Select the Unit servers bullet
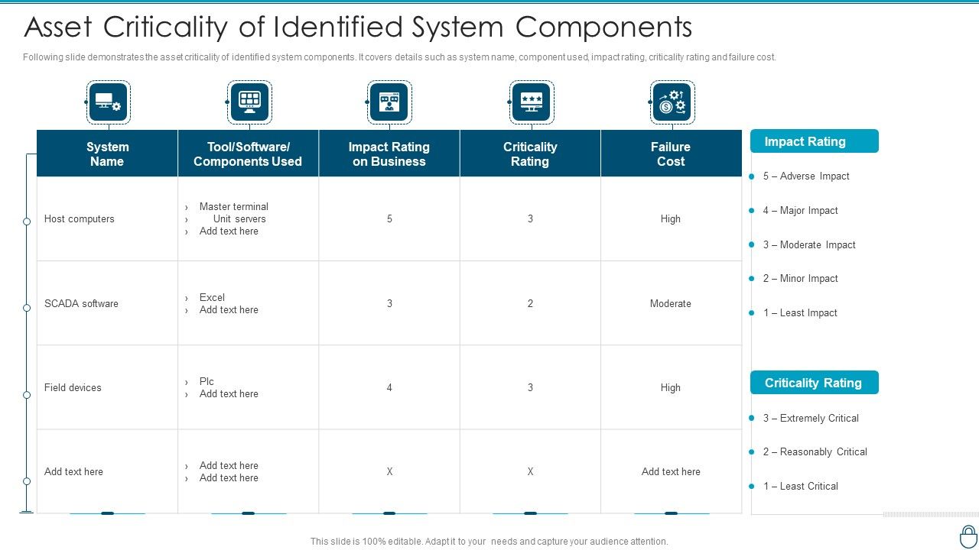 coord(239,218)
